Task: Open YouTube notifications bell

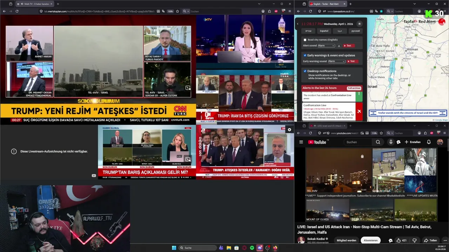Action: click(429, 142)
